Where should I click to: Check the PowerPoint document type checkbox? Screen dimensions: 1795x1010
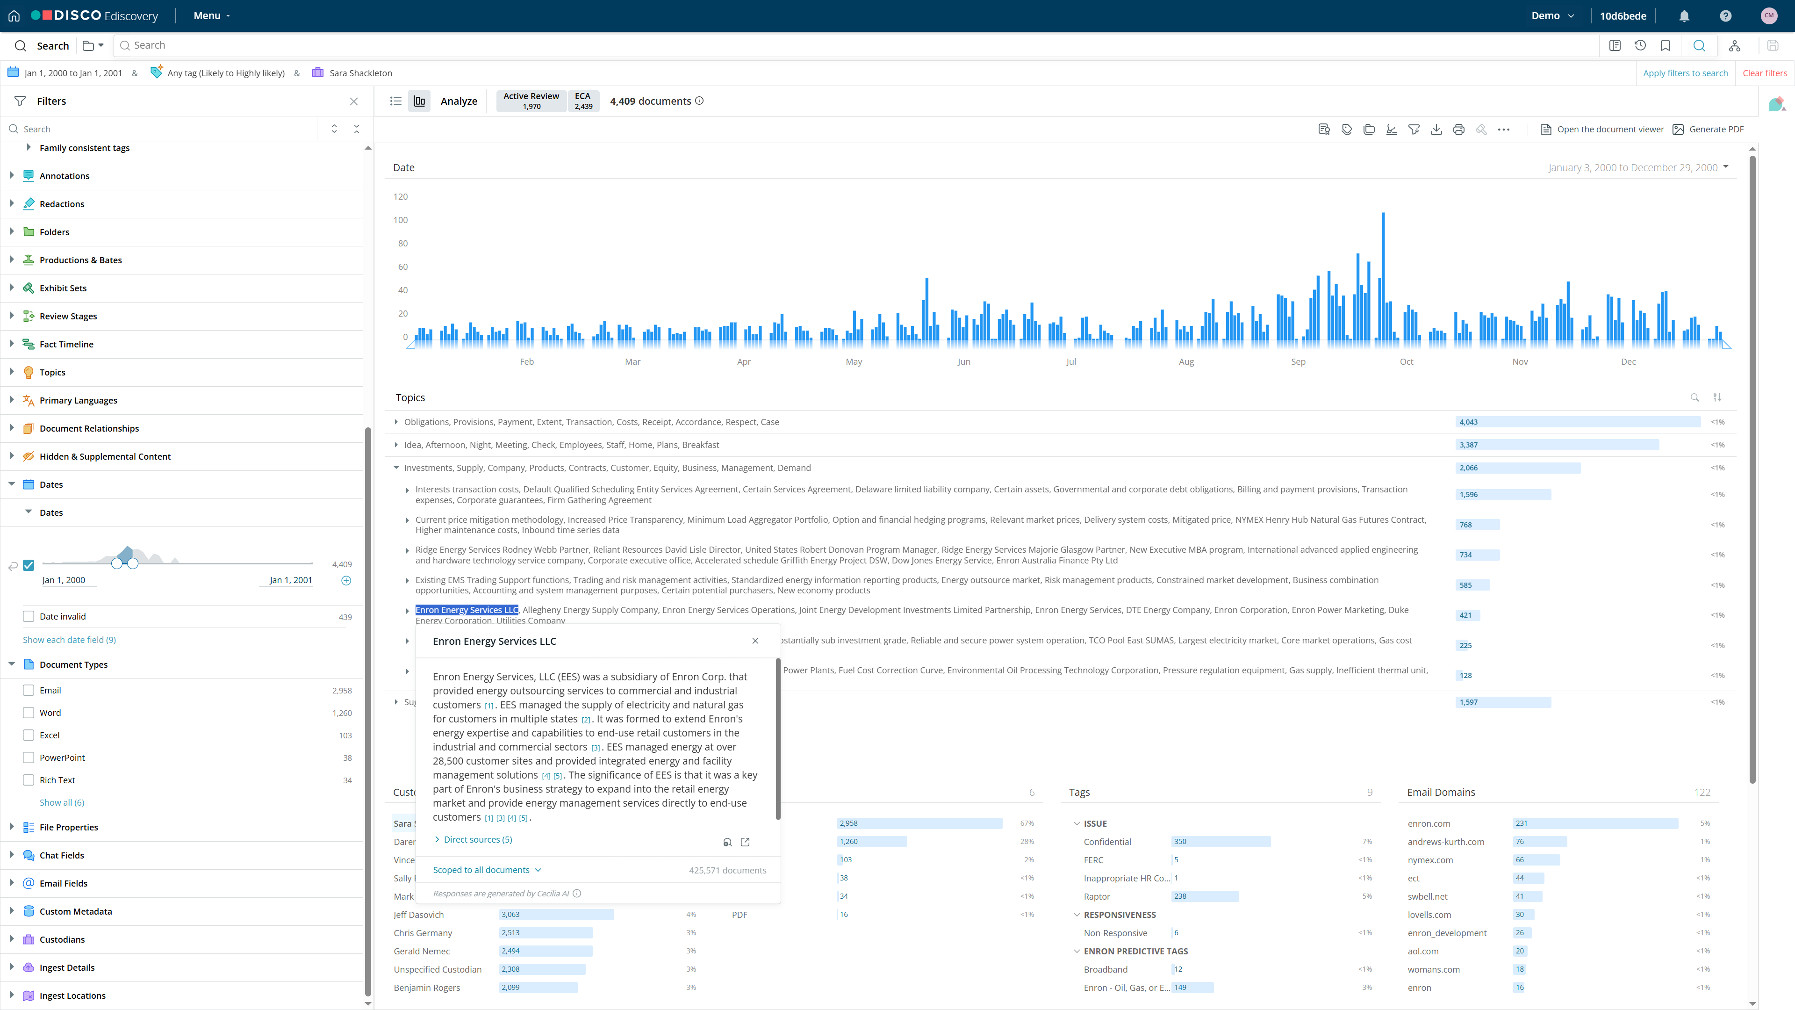point(29,757)
